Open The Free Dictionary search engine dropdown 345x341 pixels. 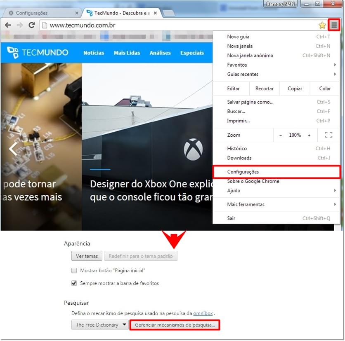[101, 325]
